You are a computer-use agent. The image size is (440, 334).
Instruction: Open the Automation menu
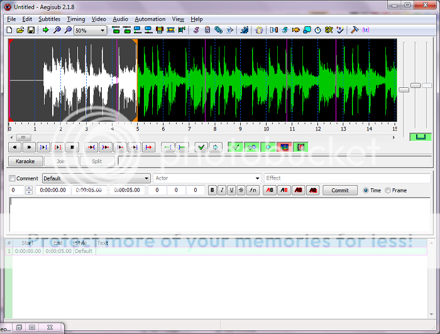(x=150, y=19)
